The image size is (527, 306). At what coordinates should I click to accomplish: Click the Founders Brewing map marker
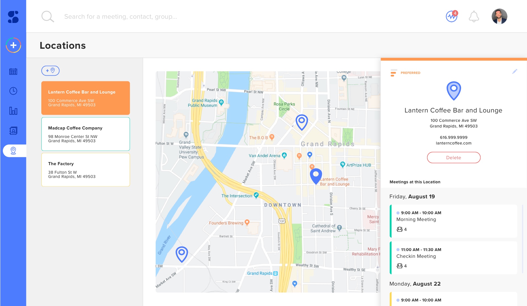tap(247, 222)
